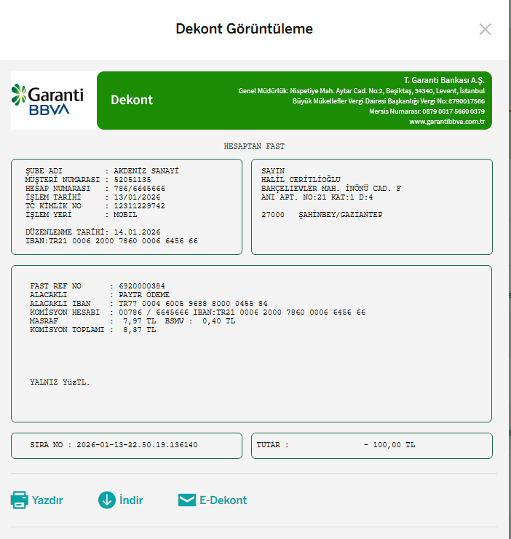The image size is (511, 539).
Task: Close the Dekont Görüntüleme dialog
Action: pyautogui.click(x=485, y=29)
